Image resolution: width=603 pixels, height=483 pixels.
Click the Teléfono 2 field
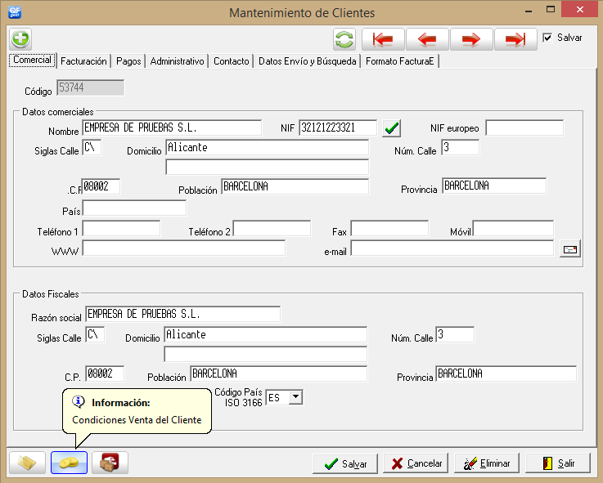click(272, 229)
